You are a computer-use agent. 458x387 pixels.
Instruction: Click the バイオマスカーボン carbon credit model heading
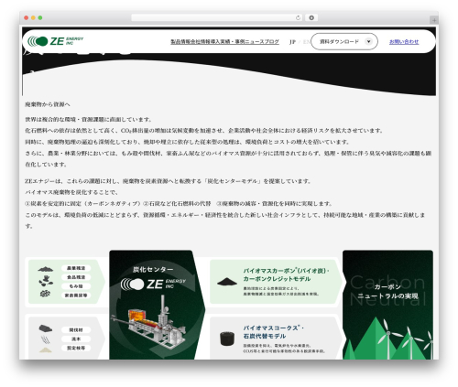point(286,274)
